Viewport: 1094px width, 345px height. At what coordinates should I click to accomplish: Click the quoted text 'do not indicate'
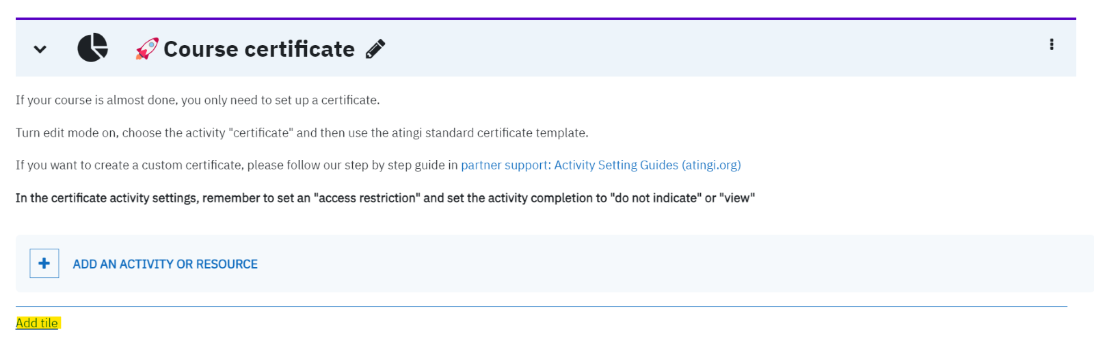coord(656,198)
